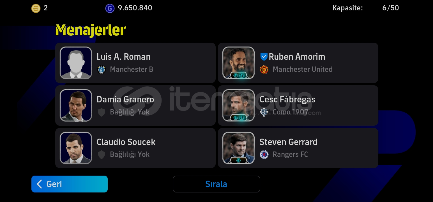Click the Manchester B club badge

pyautogui.click(x=101, y=69)
